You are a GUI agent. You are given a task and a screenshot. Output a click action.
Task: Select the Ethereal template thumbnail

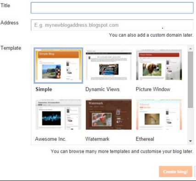click(159, 115)
